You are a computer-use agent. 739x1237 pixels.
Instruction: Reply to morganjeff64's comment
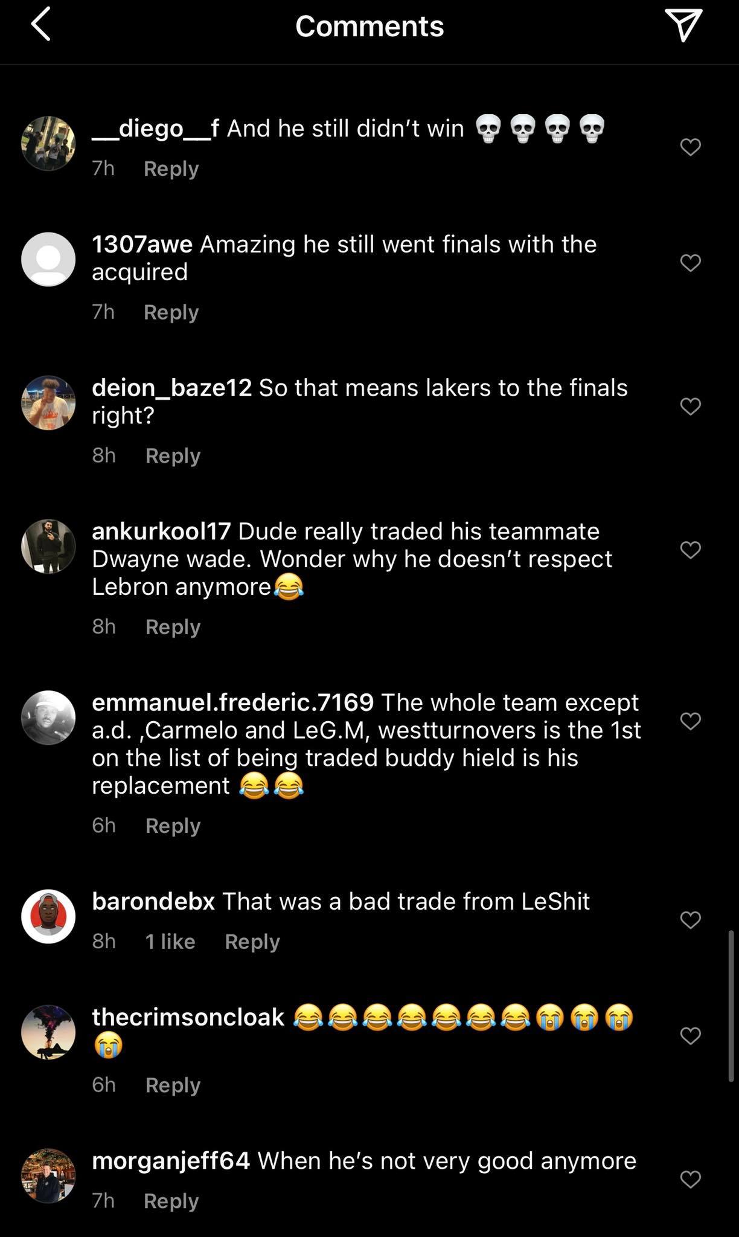point(171,1201)
